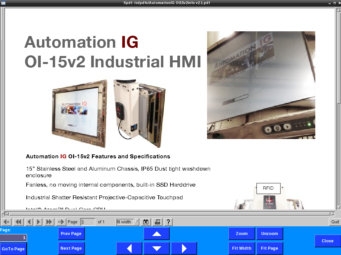Screen dimensions: 341x255
Task: Open help with the question mark icon
Action: [x=168, y=222]
